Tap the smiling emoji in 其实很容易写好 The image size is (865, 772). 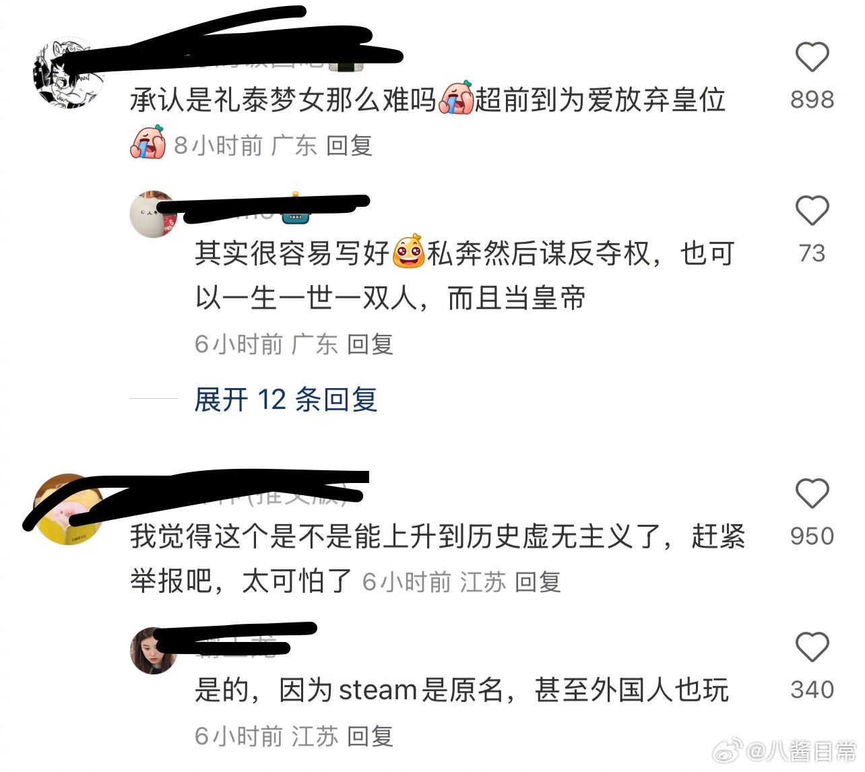click(x=408, y=252)
